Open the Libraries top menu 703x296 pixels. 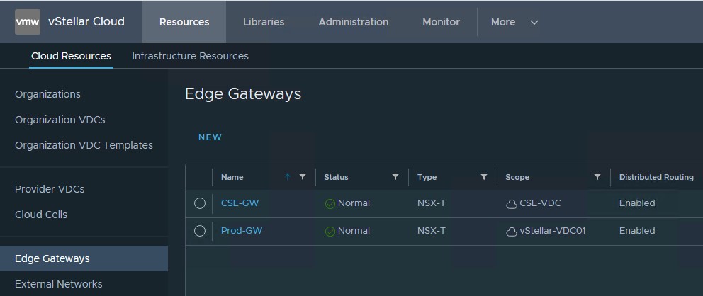point(264,22)
